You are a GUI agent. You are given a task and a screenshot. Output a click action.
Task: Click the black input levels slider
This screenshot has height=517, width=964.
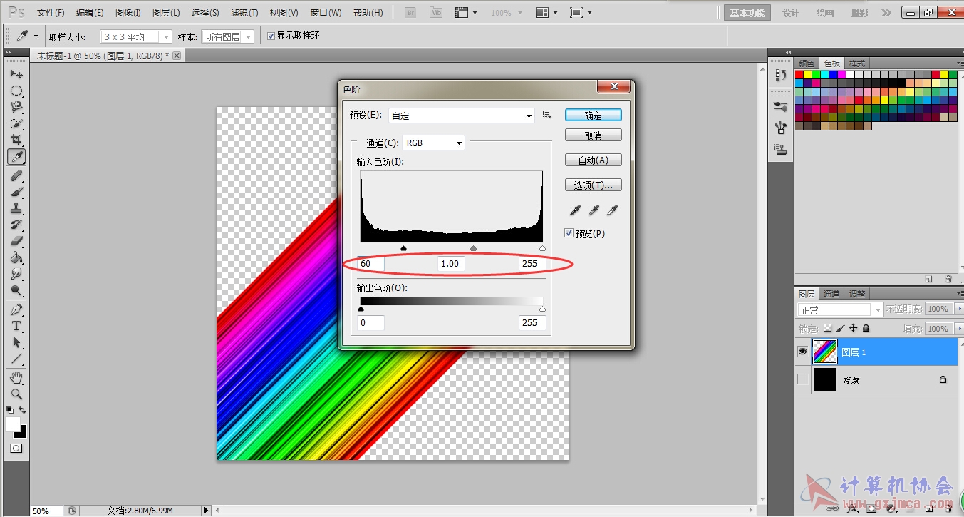tap(403, 248)
